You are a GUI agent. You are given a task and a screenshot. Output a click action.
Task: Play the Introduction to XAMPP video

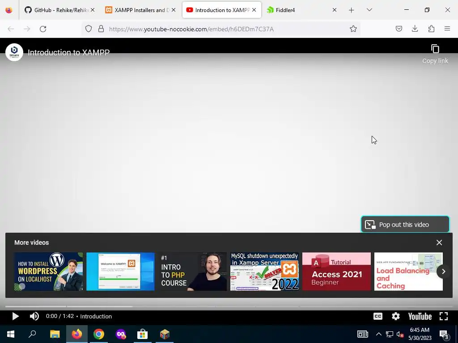pyautogui.click(x=15, y=316)
